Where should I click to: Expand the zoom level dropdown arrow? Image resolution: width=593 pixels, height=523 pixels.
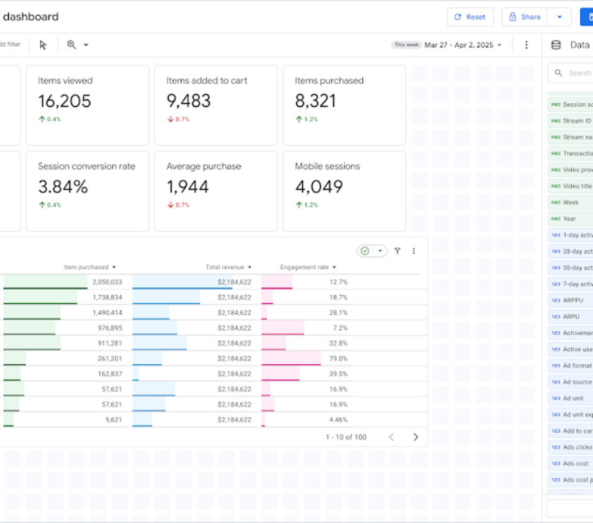tap(86, 45)
